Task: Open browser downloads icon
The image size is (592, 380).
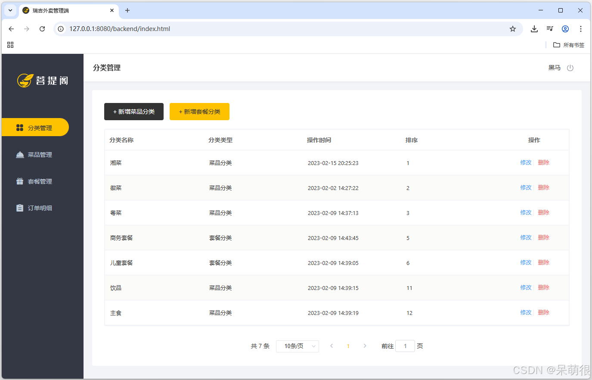Action: pyautogui.click(x=534, y=29)
